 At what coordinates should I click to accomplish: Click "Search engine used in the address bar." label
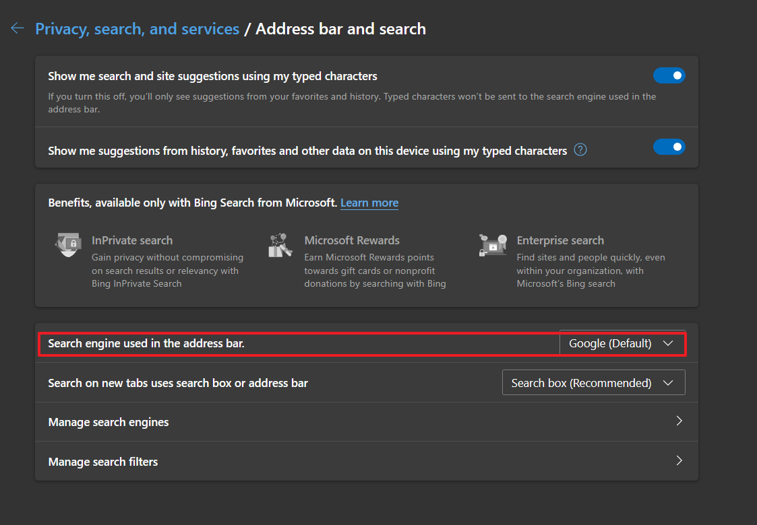146,343
